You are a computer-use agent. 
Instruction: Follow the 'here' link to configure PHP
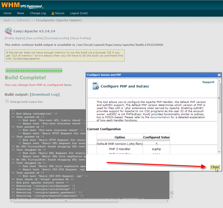tap(67, 85)
